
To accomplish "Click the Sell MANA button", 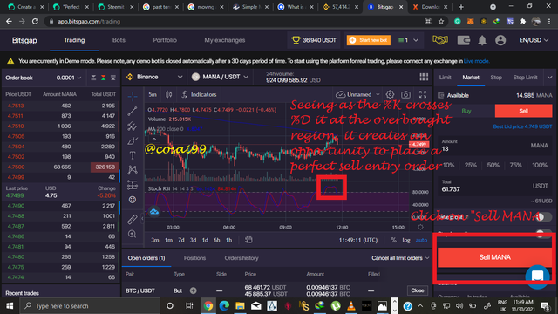I will point(494,257).
